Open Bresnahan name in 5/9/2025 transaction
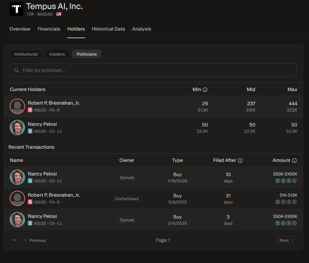Viewport: 309px width, 263px height. click(x=54, y=195)
